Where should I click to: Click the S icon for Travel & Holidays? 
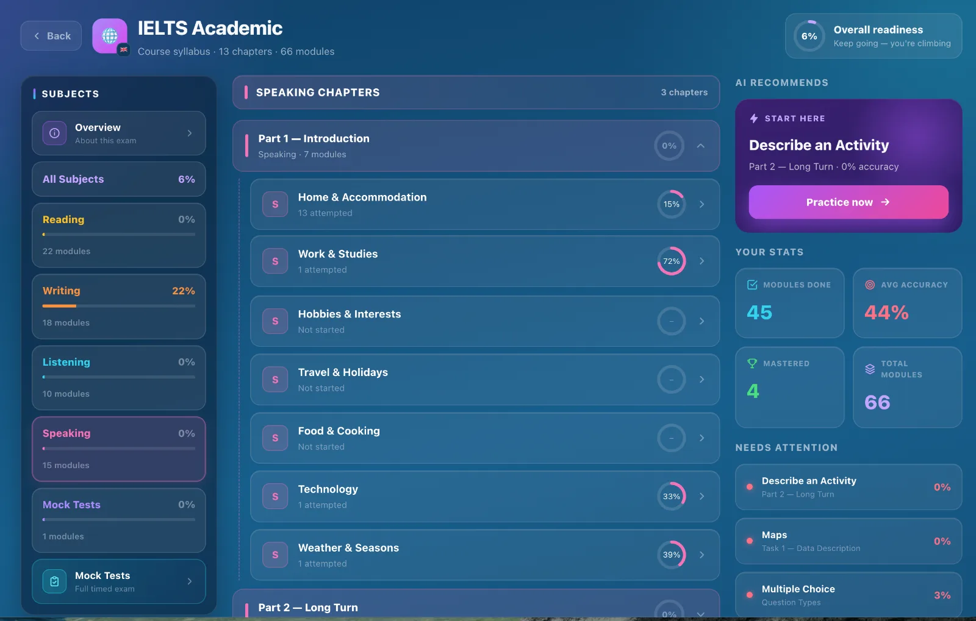pyautogui.click(x=275, y=379)
